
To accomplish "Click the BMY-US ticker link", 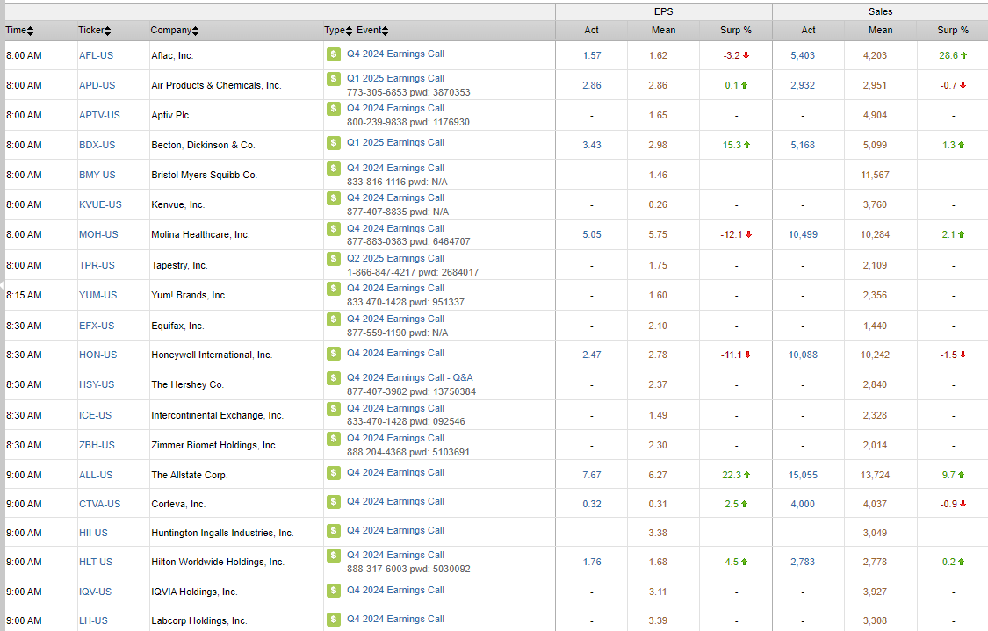I will pyautogui.click(x=97, y=175).
